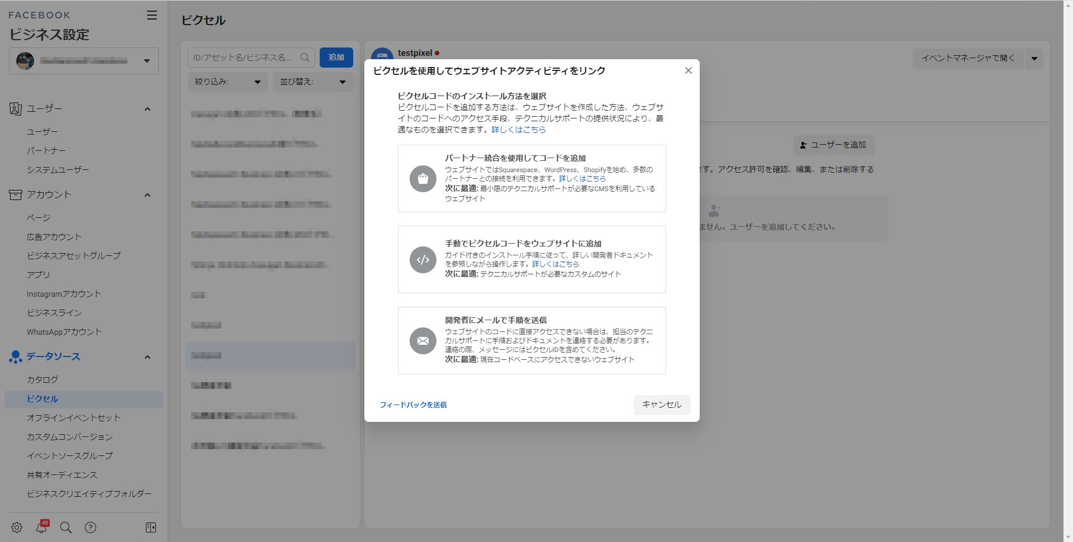Screen dimensions: 1073x542
Task: Open Instagramアカウント in sidebar
Action: click(x=64, y=294)
